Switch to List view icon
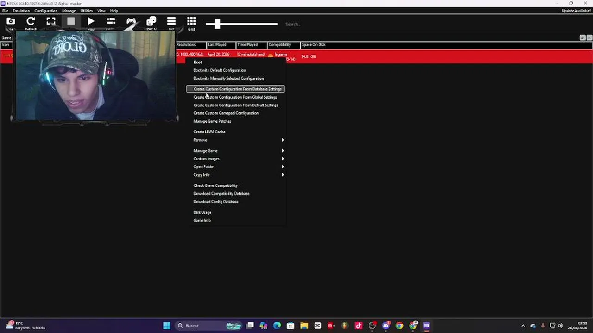 click(171, 21)
